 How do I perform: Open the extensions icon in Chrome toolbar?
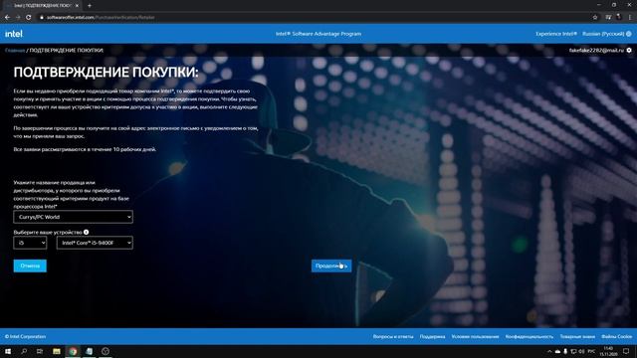click(x=608, y=18)
